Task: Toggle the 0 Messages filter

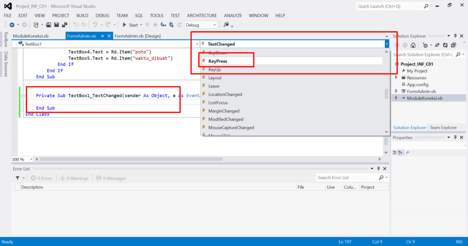Action: click(111, 178)
